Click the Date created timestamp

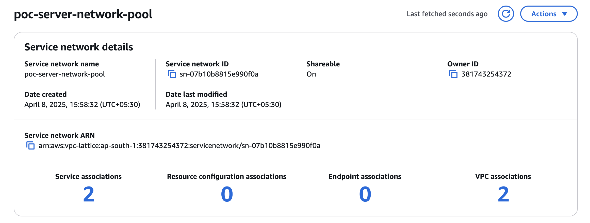coord(82,105)
